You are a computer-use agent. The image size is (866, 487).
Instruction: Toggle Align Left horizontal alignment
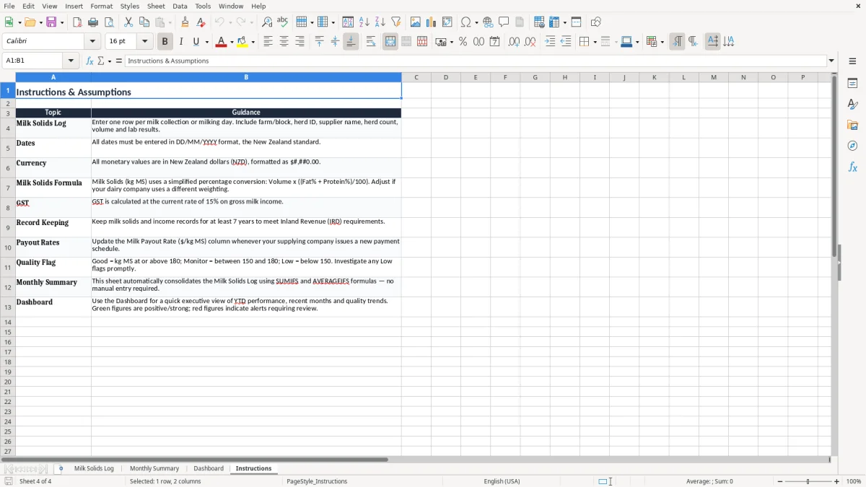pyautogui.click(x=268, y=42)
